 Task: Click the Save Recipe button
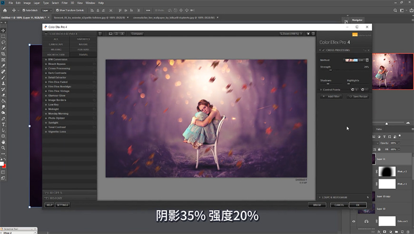coord(358,97)
